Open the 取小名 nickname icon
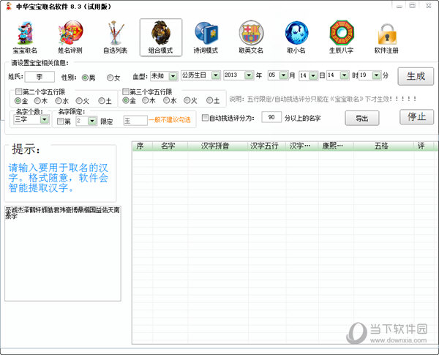 point(296,37)
